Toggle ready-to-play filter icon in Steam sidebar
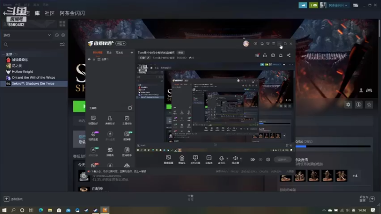381x214 pixels. (x=63, y=35)
